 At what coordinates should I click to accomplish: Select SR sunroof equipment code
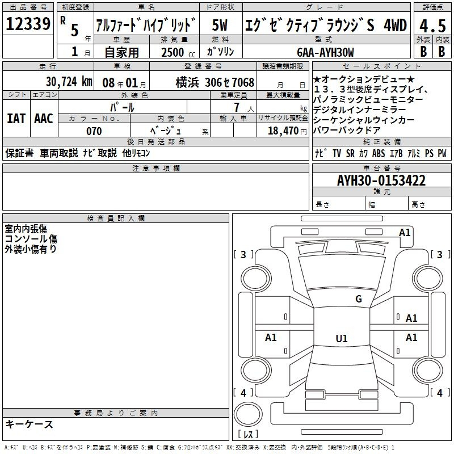[350, 153]
